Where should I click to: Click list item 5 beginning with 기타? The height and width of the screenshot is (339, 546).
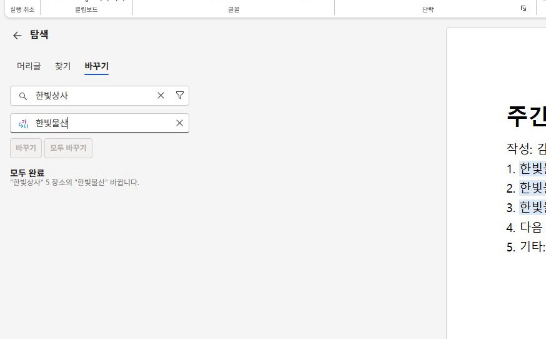[x=526, y=247]
